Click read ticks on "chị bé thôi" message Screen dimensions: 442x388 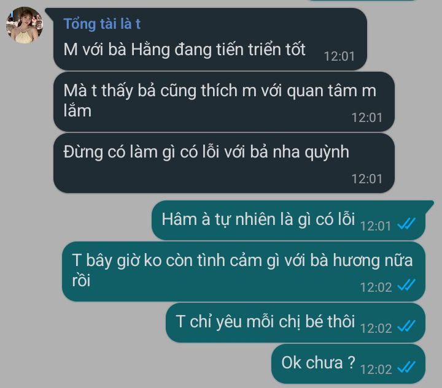pos(406,326)
